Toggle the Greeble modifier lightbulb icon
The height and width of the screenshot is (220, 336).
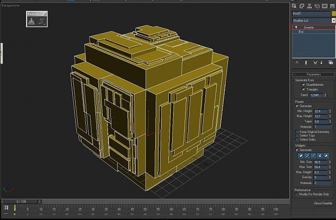pos(296,27)
